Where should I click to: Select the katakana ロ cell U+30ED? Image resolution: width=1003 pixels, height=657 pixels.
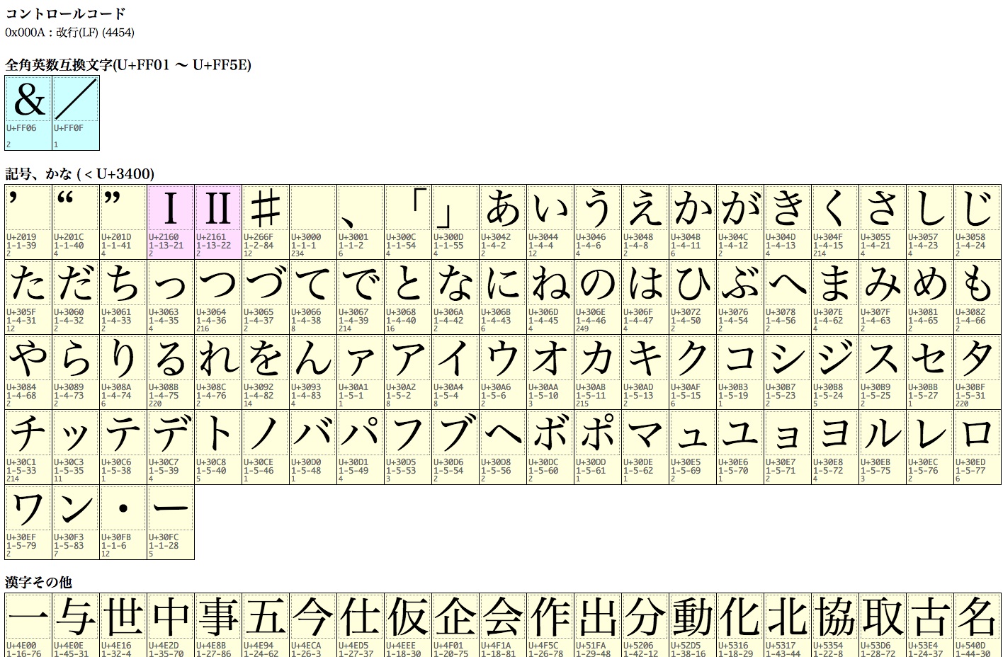(977, 447)
